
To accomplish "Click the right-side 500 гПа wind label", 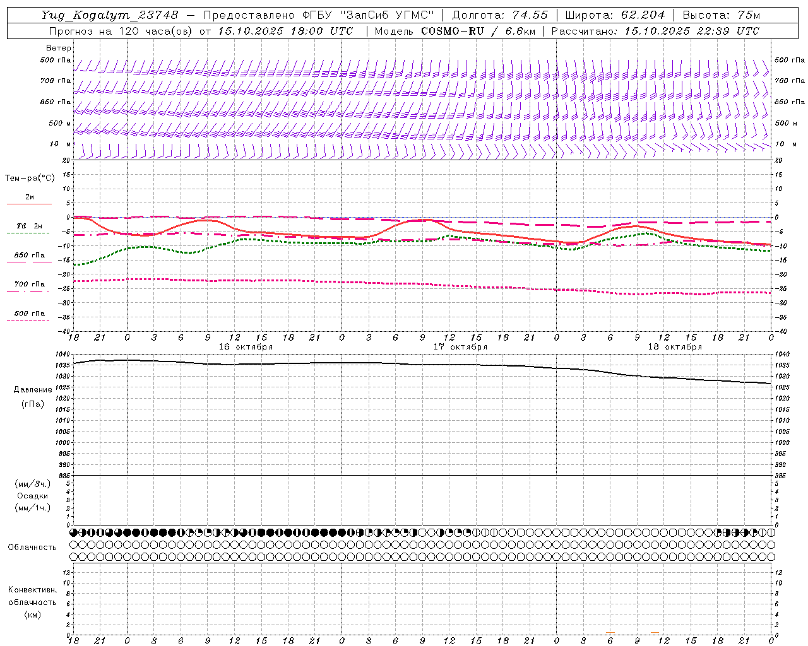I will coord(790,60).
